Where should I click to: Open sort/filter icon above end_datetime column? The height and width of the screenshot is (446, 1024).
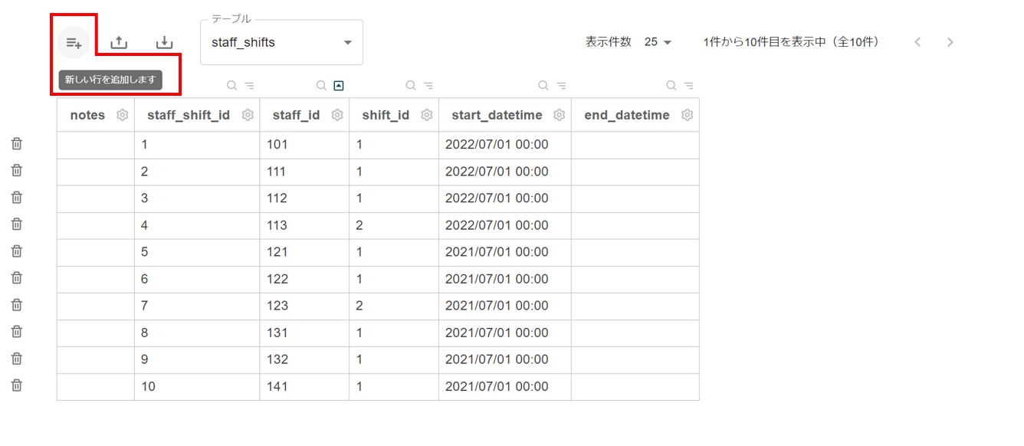(689, 86)
